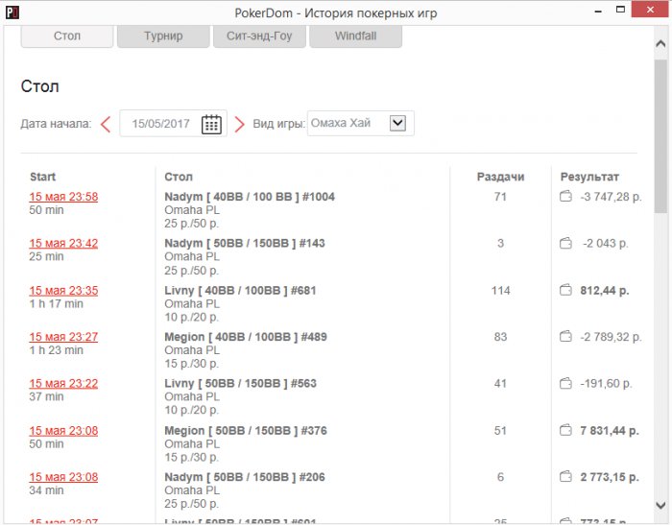Click the Результат column header
Image resolution: width=672 pixels, height=525 pixels.
coord(589,177)
